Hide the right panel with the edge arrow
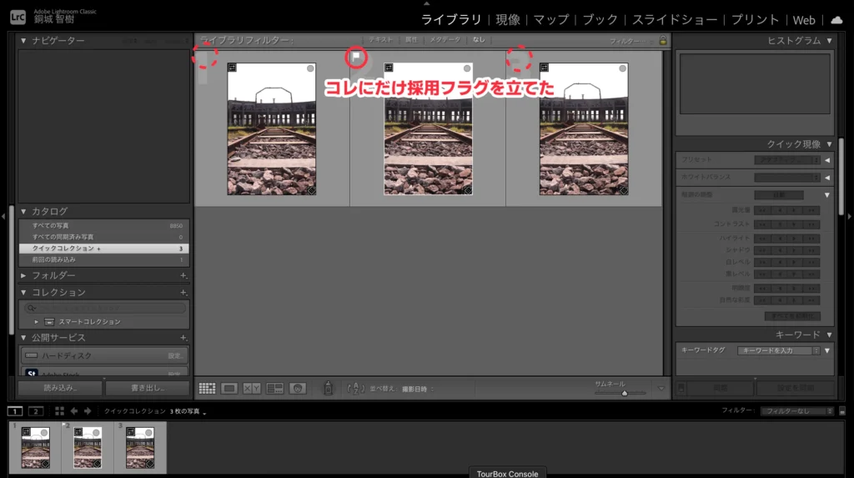Image resolution: width=854 pixels, height=478 pixels. pyautogui.click(x=850, y=216)
